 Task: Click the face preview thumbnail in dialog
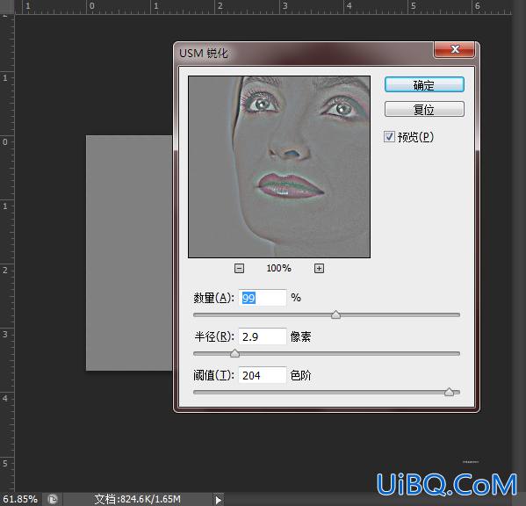pos(279,167)
